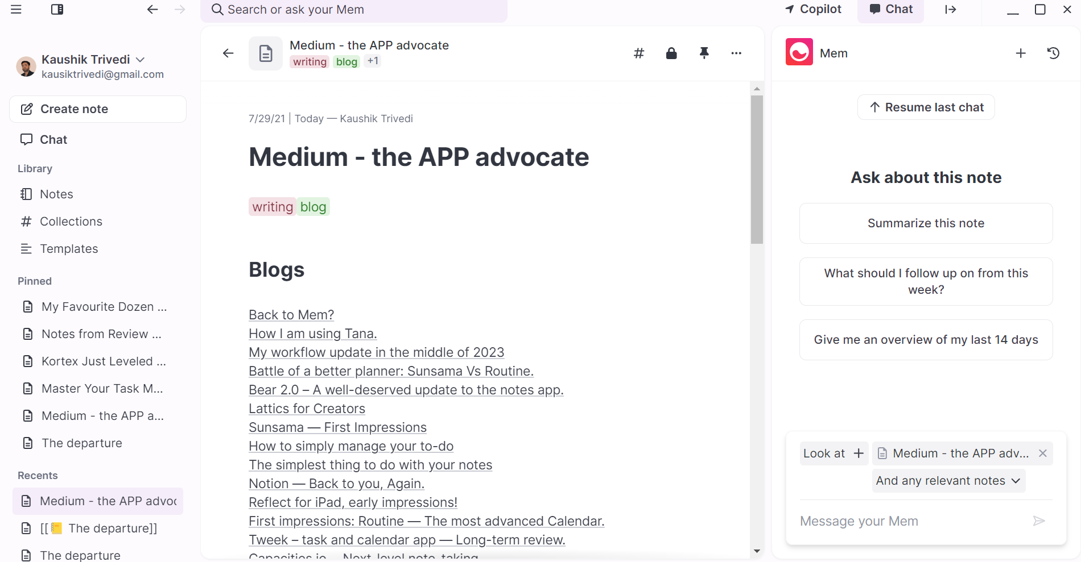This screenshot has width=1081, height=562.
Task: Select What should I follow up on suggestion
Action: [x=926, y=281]
